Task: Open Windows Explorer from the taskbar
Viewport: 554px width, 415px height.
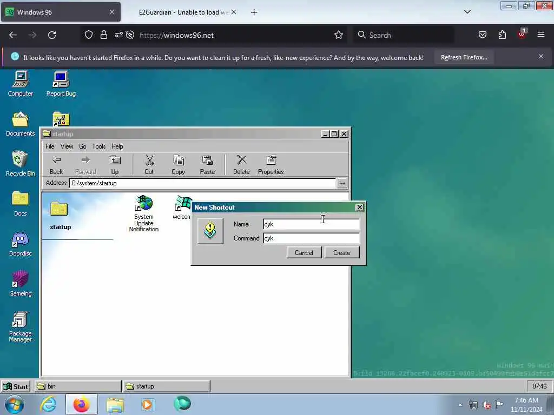Action: click(115, 404)
